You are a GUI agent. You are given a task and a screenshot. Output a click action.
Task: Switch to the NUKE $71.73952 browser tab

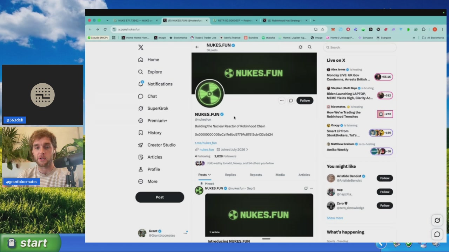(x=135, y=21)
